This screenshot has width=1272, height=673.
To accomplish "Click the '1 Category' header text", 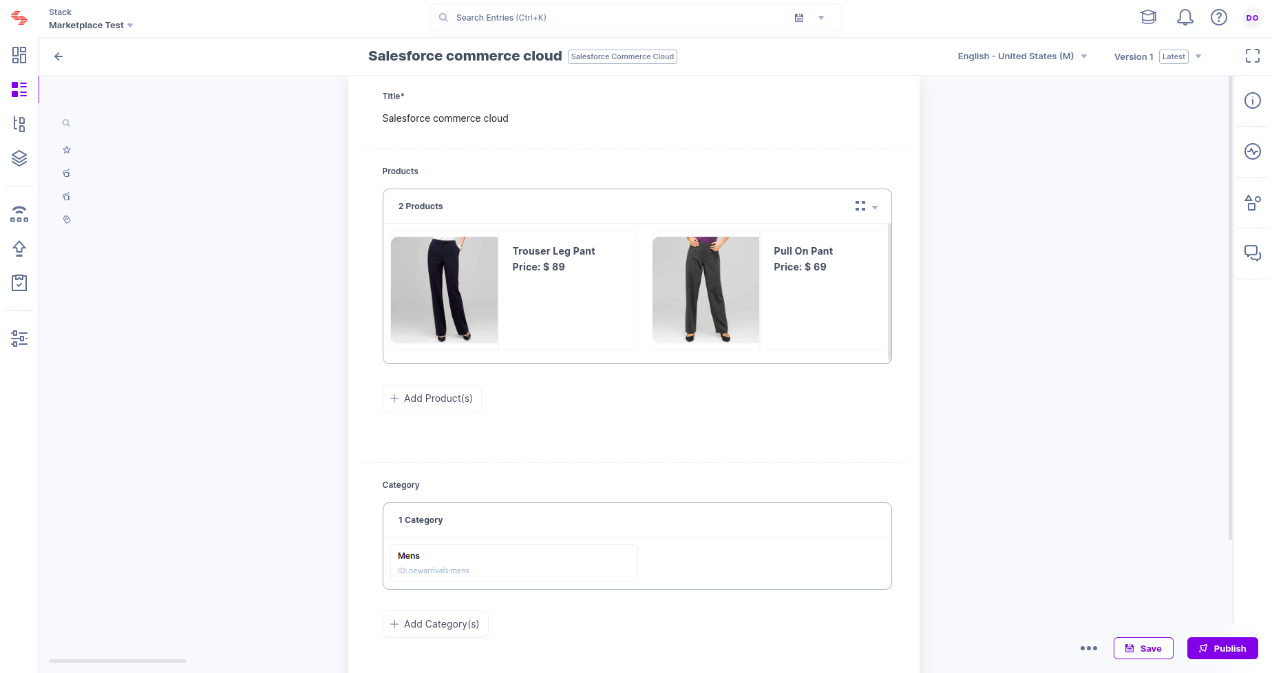I will [x=421, y=520].
